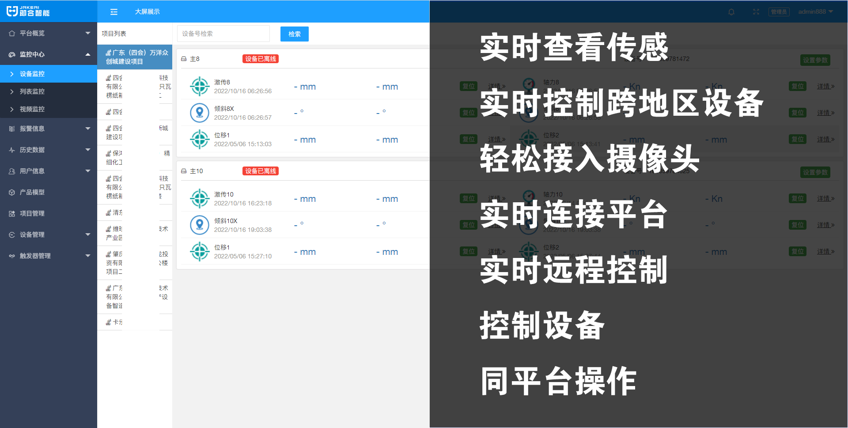This screenshot has height=428, width=848.
Task: Switch to the 大屏展示 tab
Action: pyautogui.click(x=148, y=12)
